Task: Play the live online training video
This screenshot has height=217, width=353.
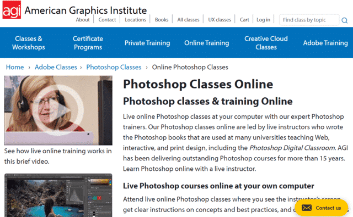Action: tap(58, 110)
